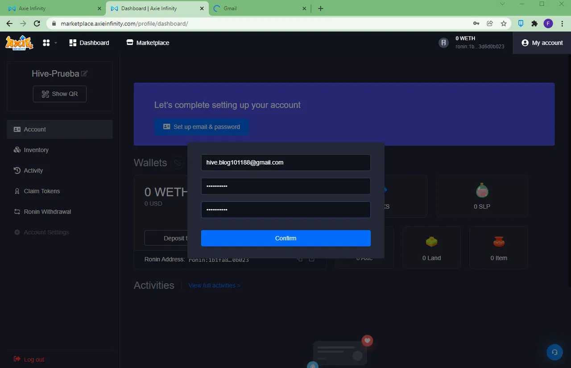Click the 0 Land card icon
The height and width of the screenshot is (368, 571).
tap(431, 242)
